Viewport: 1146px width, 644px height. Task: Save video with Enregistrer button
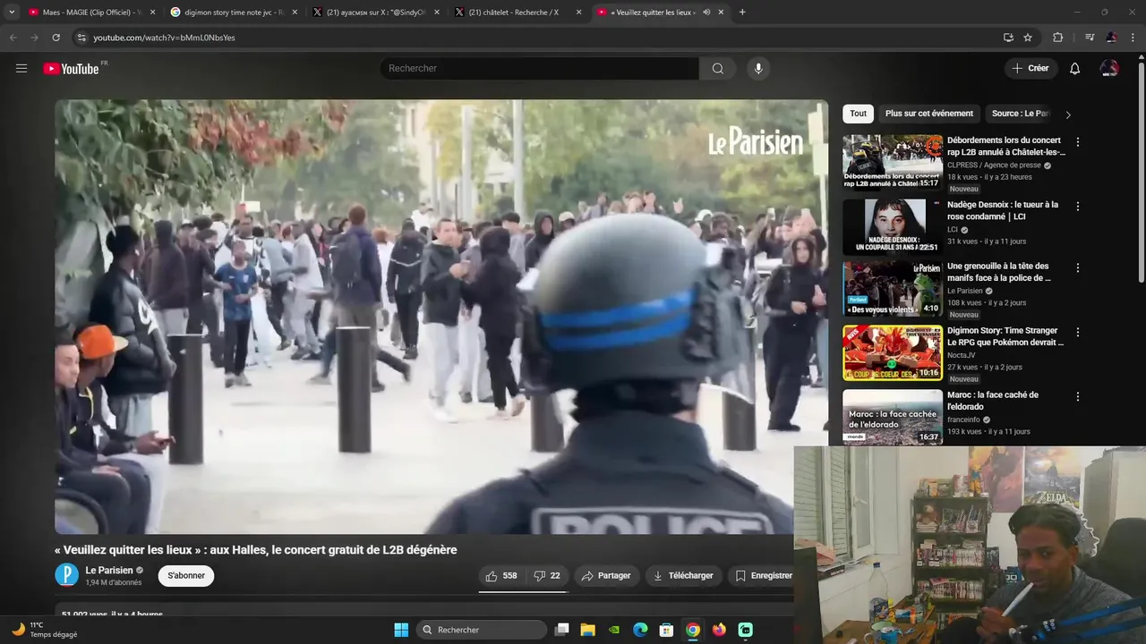(763, 576)
